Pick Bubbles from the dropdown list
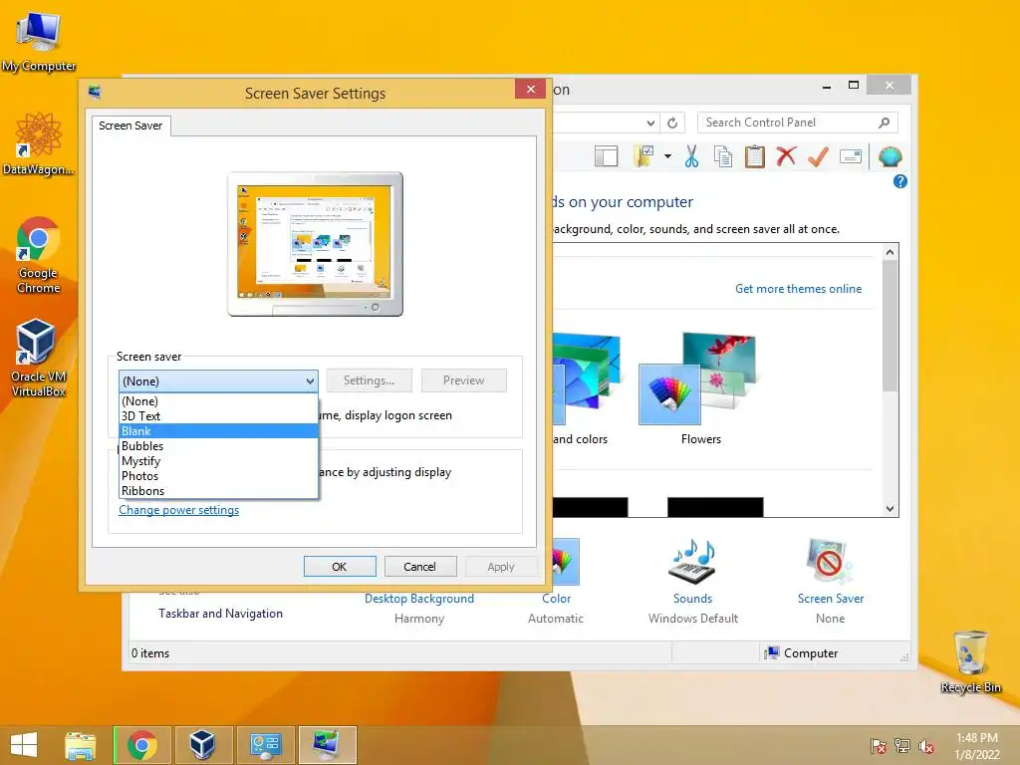The image size is (1020, 765). tap(218, 445)
